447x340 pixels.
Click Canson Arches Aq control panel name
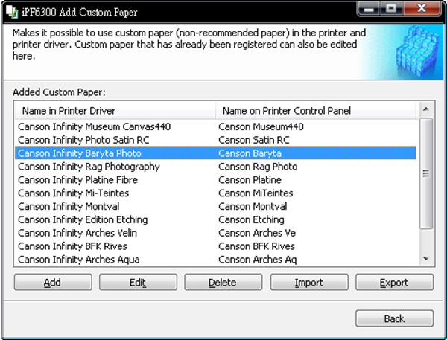click(258, 260)
